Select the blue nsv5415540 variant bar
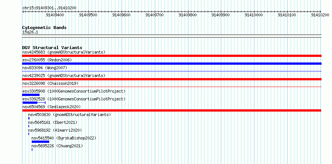Image resolution: width=332 pixels, height=164 pixels. coord(40,142)
